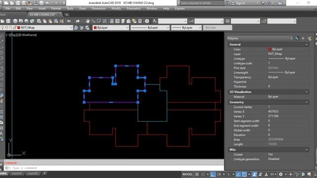
Task: Add a new layout with plus button
Action: tap(45, 173)
